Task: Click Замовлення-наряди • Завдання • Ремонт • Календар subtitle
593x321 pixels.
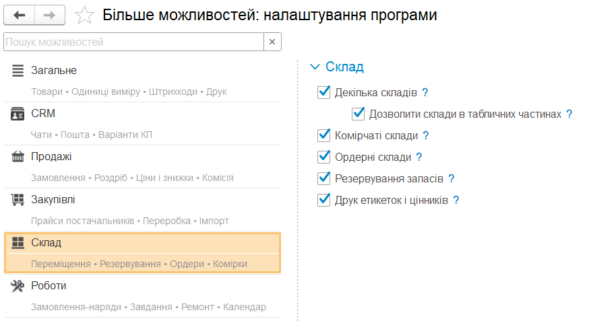Action: 149,307
